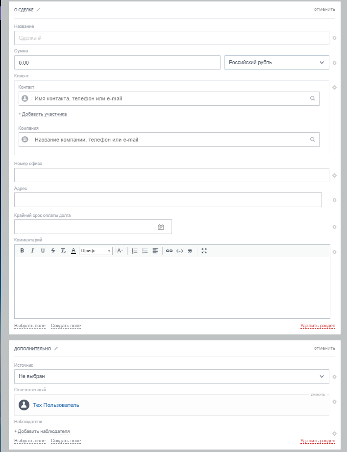The width and height of the screenshot is (347, 452).
Task: Click Создать поле in Дополнительно section
Action: pyautogui.click(x=66, y=441)
